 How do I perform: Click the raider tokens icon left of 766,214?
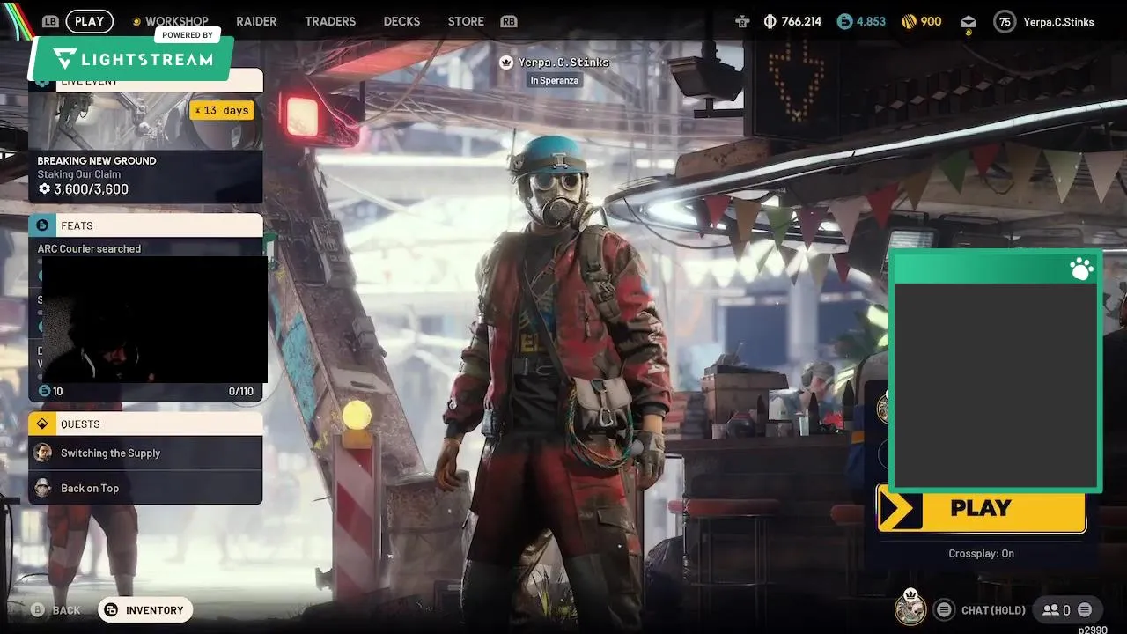point(742,21)
